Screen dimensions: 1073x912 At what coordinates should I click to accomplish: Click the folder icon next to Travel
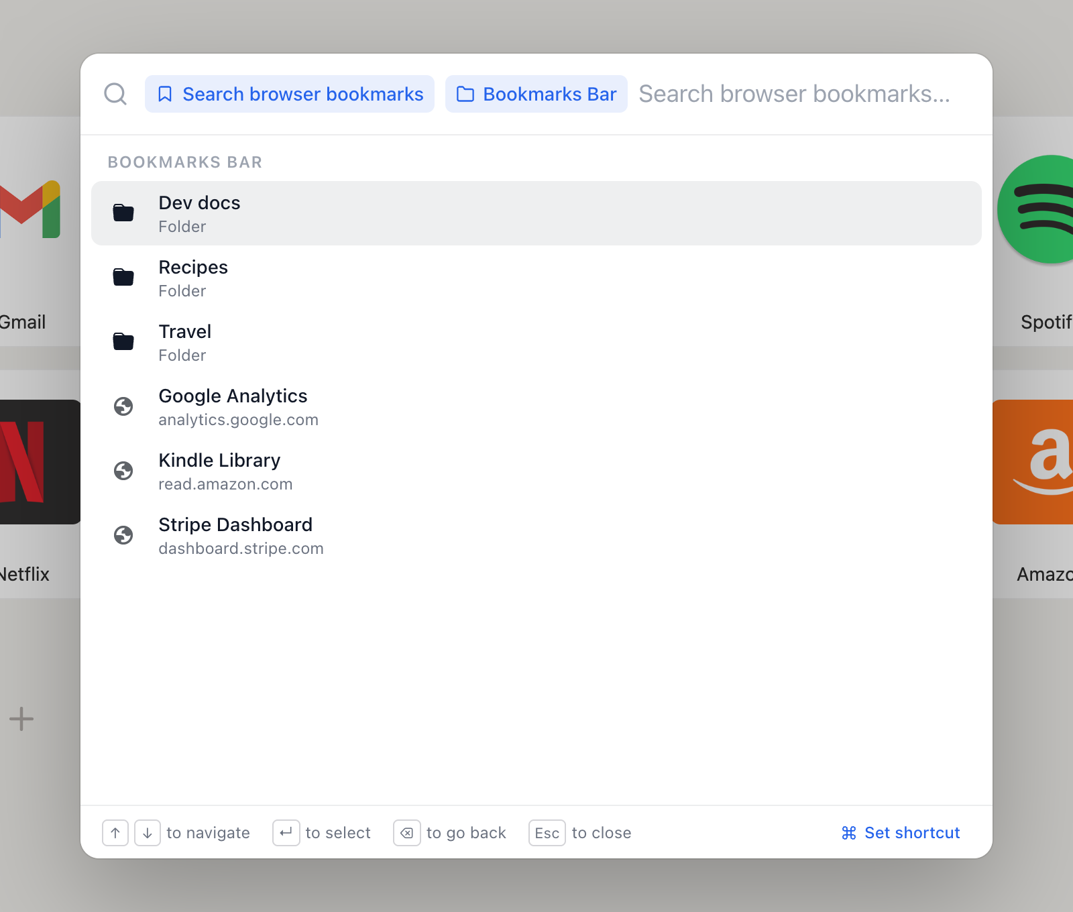[x=123, y=342]
